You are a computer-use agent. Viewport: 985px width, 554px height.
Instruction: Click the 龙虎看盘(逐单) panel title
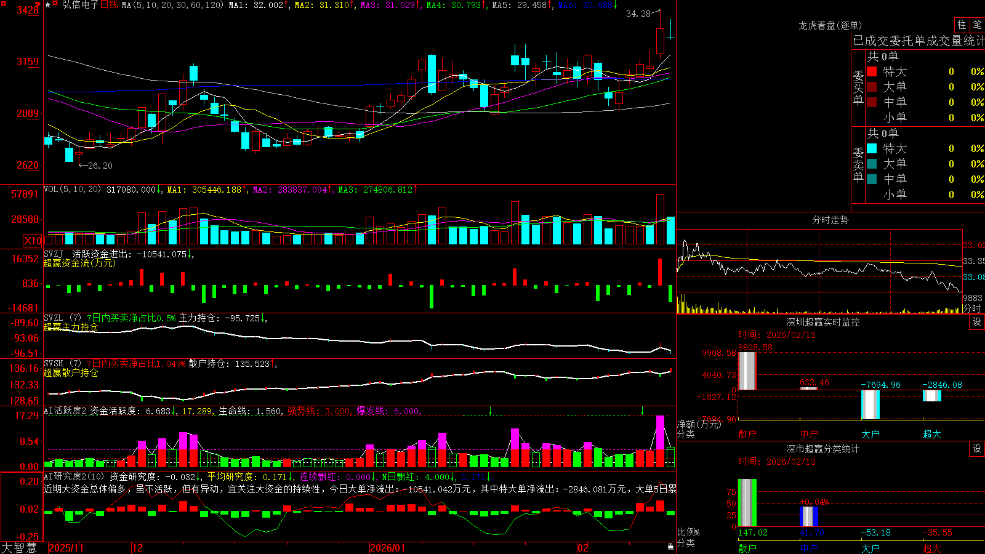pyautogui.click(x=830, y=25)
